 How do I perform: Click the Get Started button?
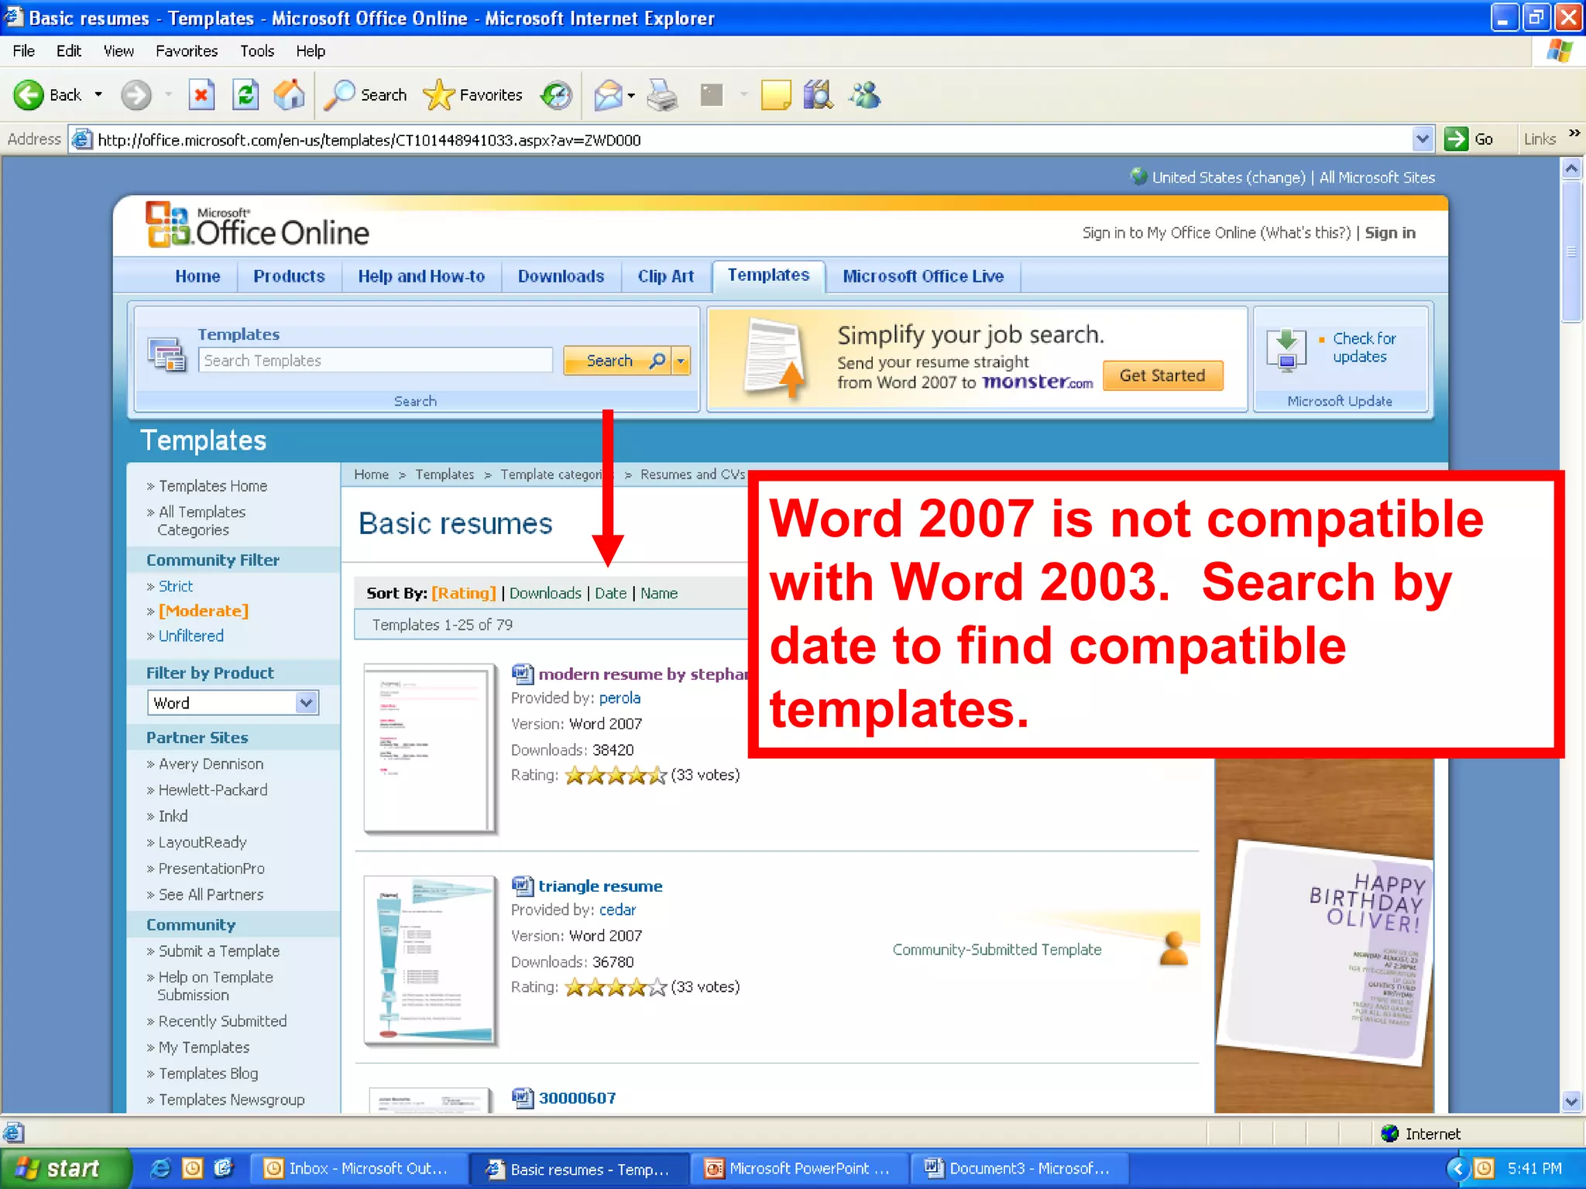tap(1162, 375)
